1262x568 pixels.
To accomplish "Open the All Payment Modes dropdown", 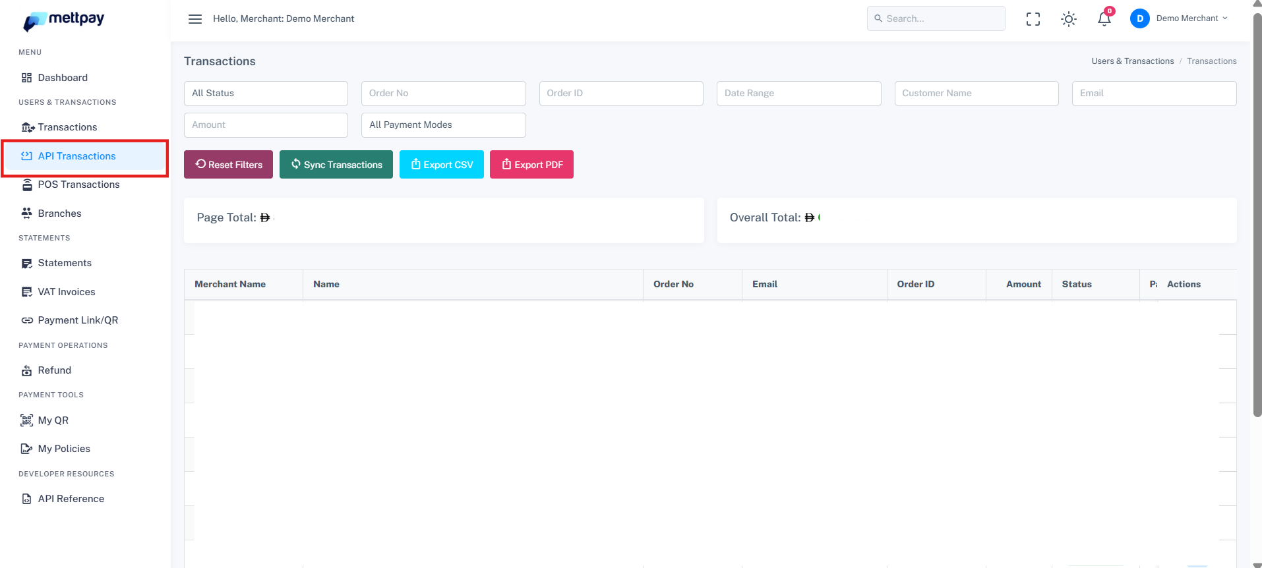I will pyautogui.click(x=444, y=125).
